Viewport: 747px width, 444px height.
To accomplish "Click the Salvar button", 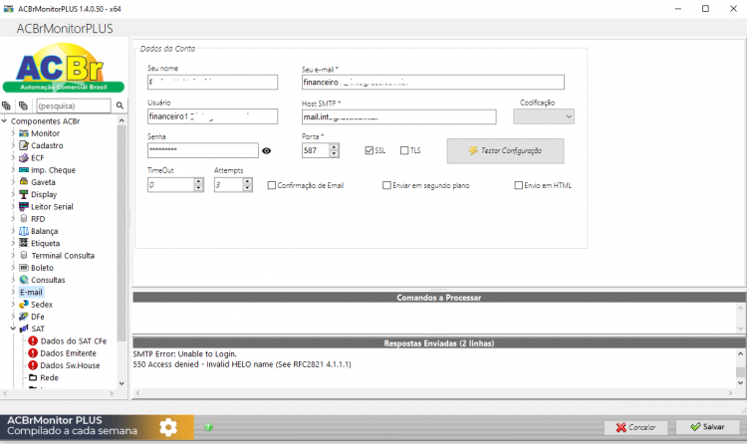I will (707, 427).
